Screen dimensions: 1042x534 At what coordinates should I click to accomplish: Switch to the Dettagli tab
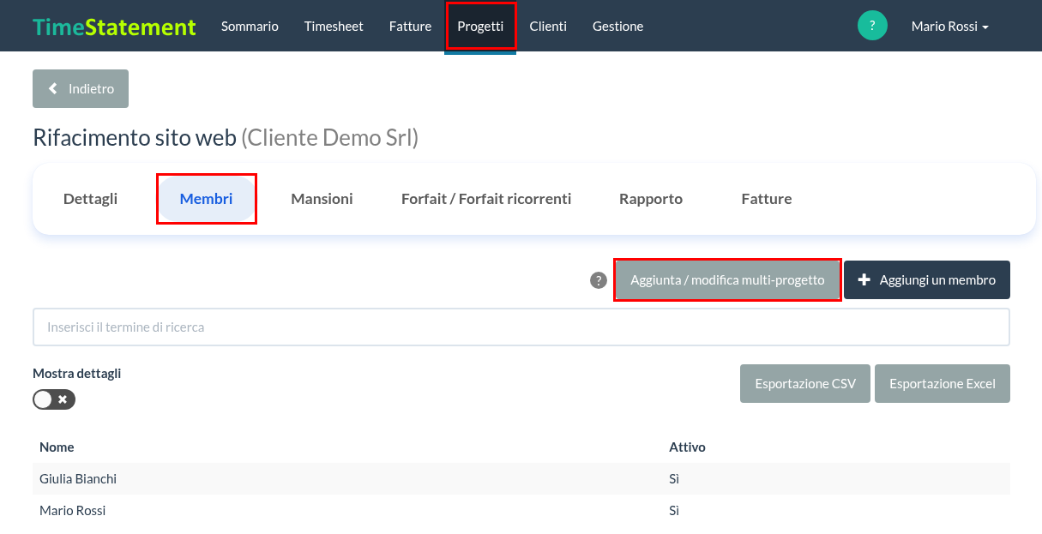click(91, 199)
